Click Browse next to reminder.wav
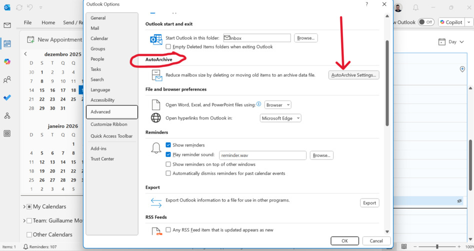Screen dimensions: 474x251 tap(321, 155)
